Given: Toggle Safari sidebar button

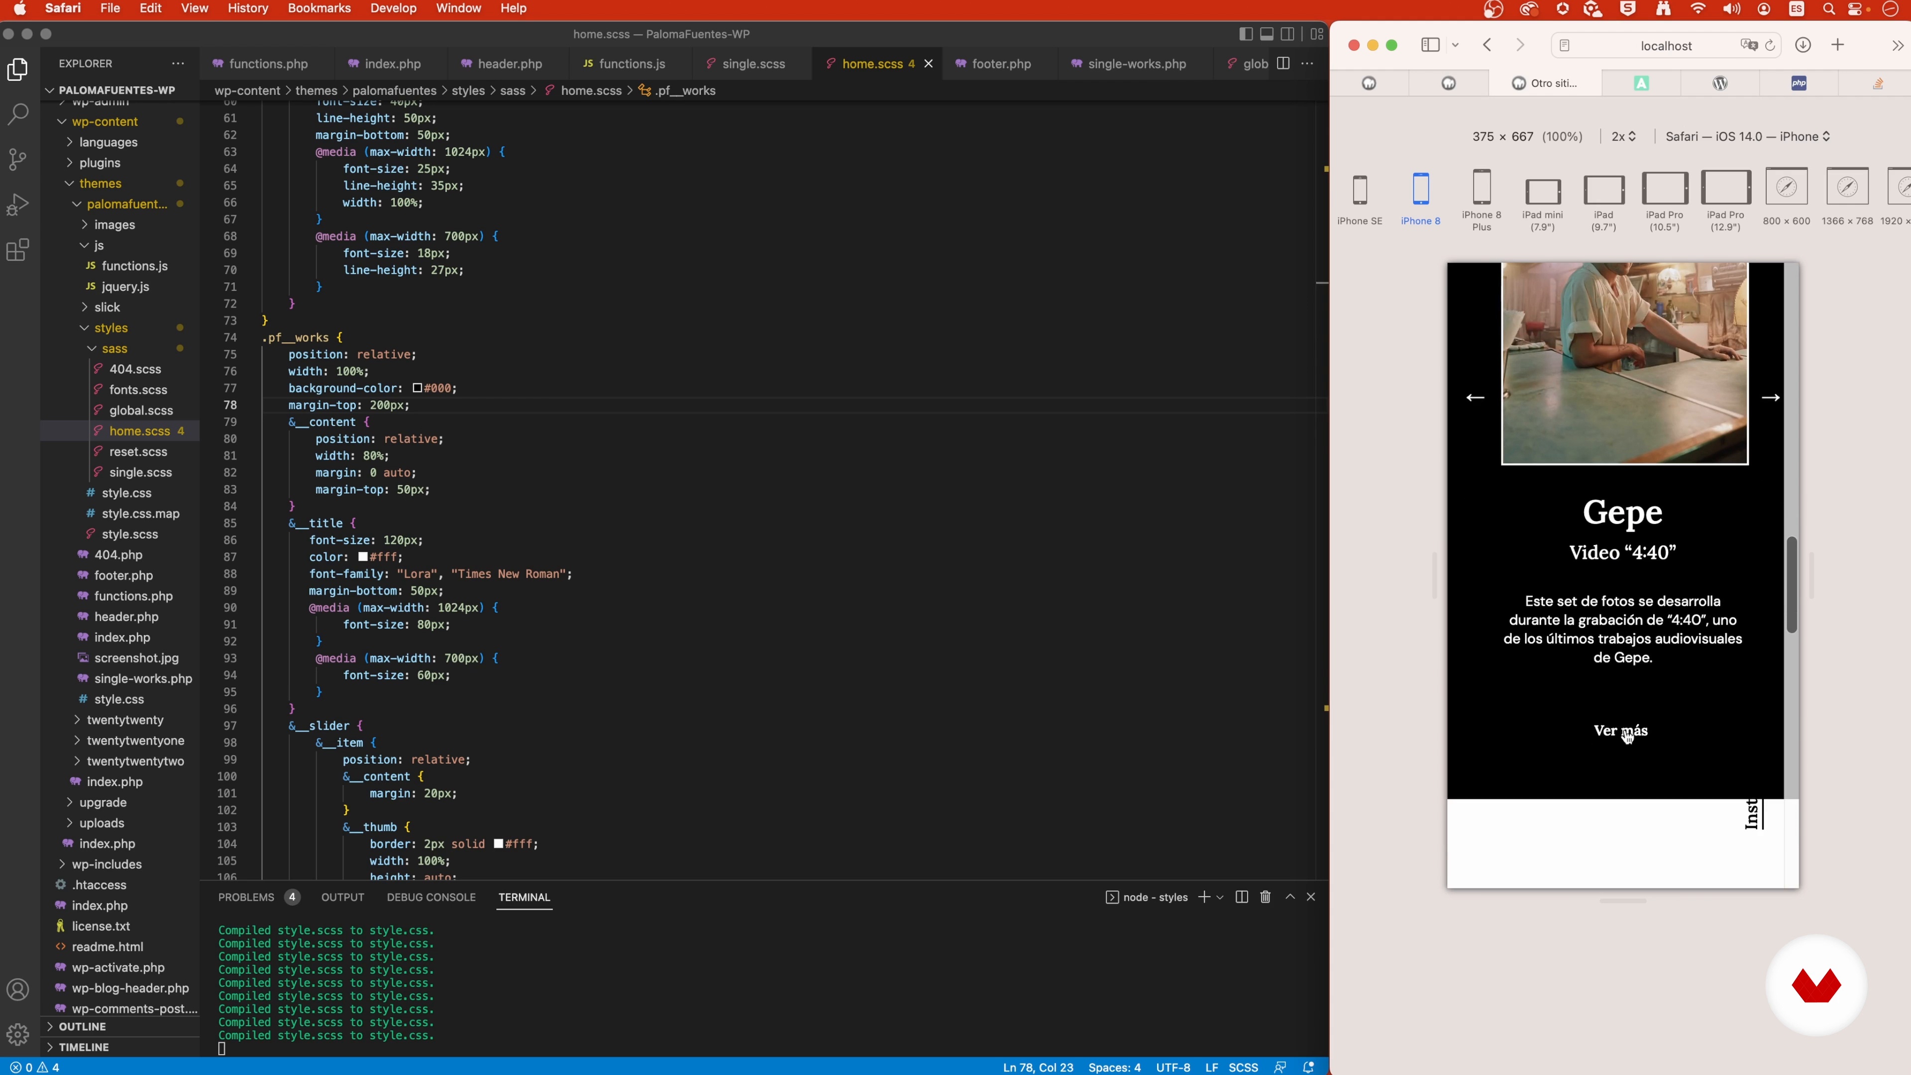Looking at the screenshot, I should tap(1430, 45).
